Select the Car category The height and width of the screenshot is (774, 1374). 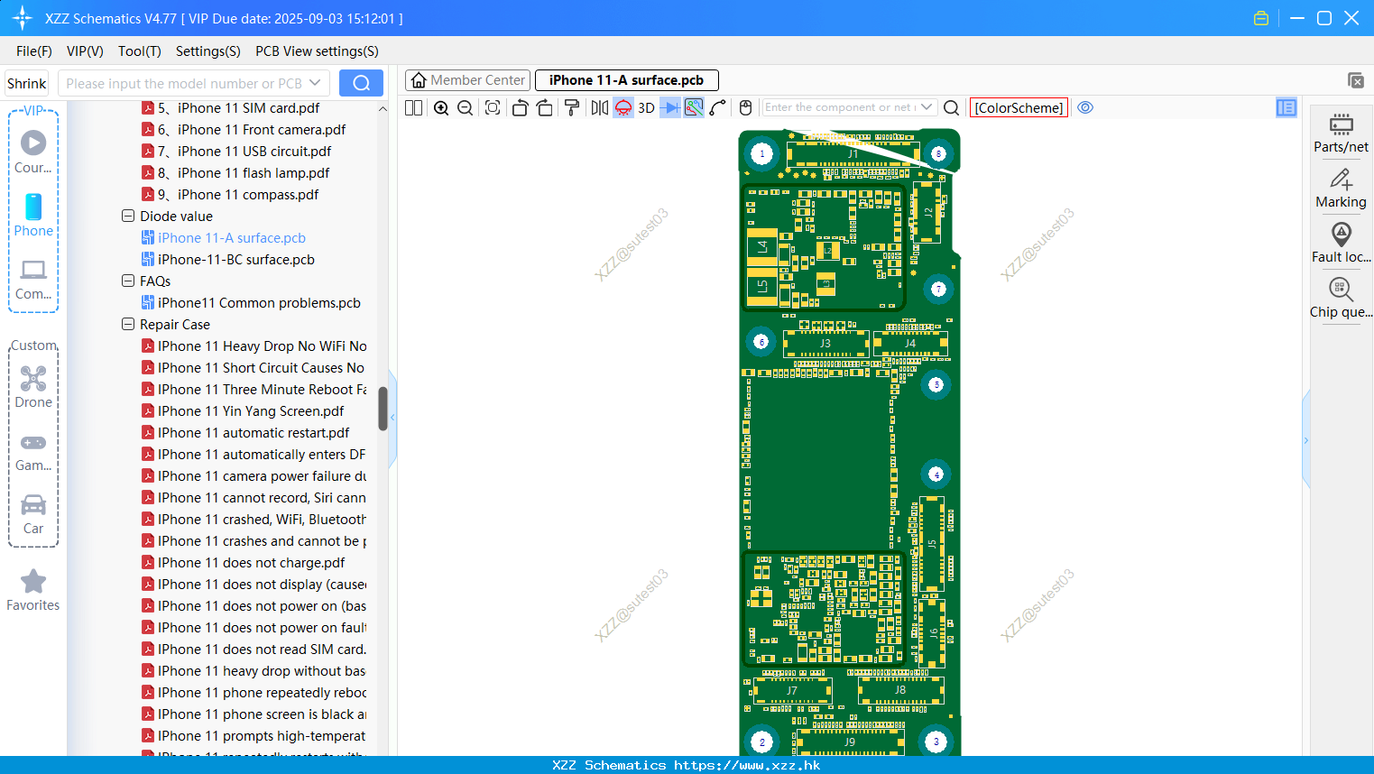coord(33,514)
